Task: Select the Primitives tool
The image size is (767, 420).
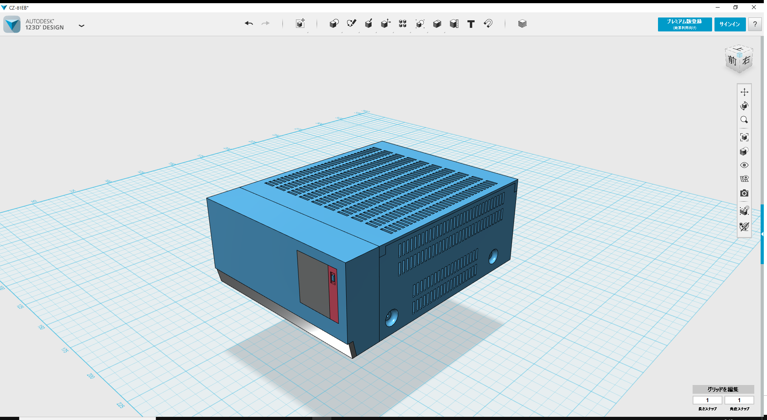Action: (x=334, y=23)
